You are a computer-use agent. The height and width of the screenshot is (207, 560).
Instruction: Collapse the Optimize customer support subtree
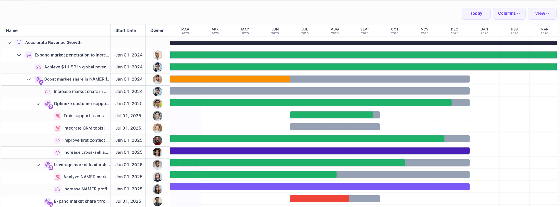coord(38,104)
